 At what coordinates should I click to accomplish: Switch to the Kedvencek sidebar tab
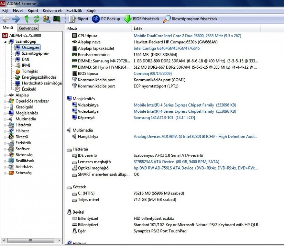[28, 28]
